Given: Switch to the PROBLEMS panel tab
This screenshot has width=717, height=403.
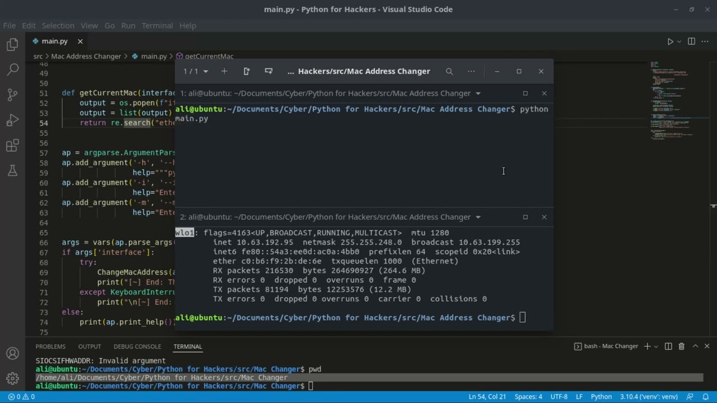Looking at the screenshot, I should pyautogui.click(x=50, y=346).
